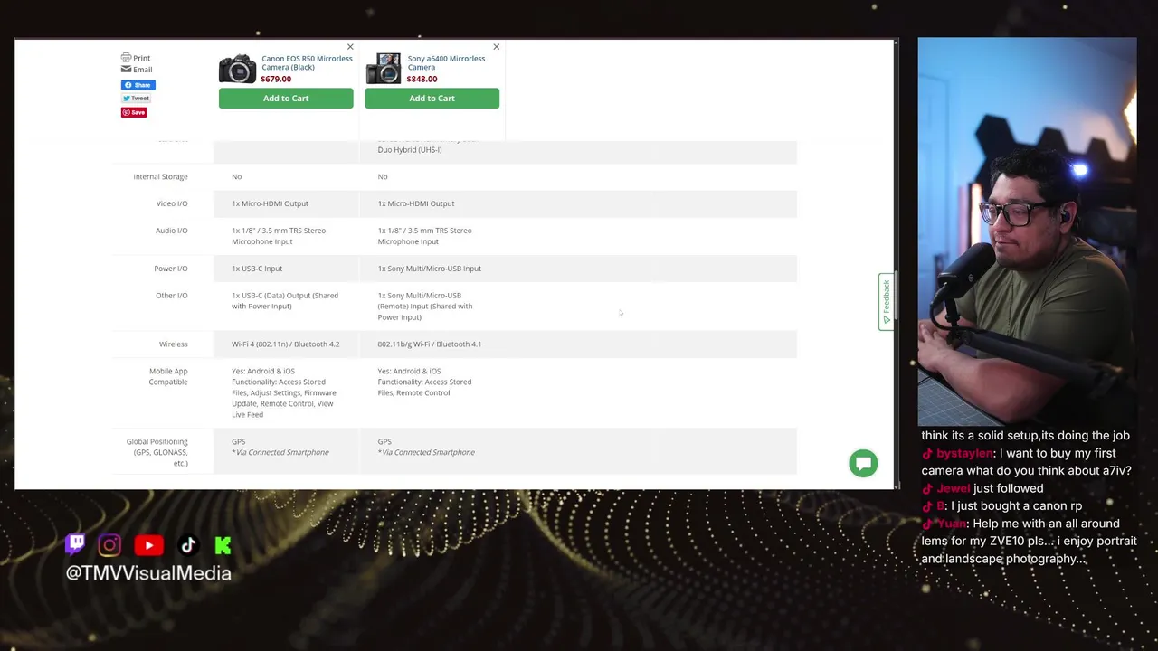Open the Canon EOS R50 Mirrorless Camera link

pos(307,62)
